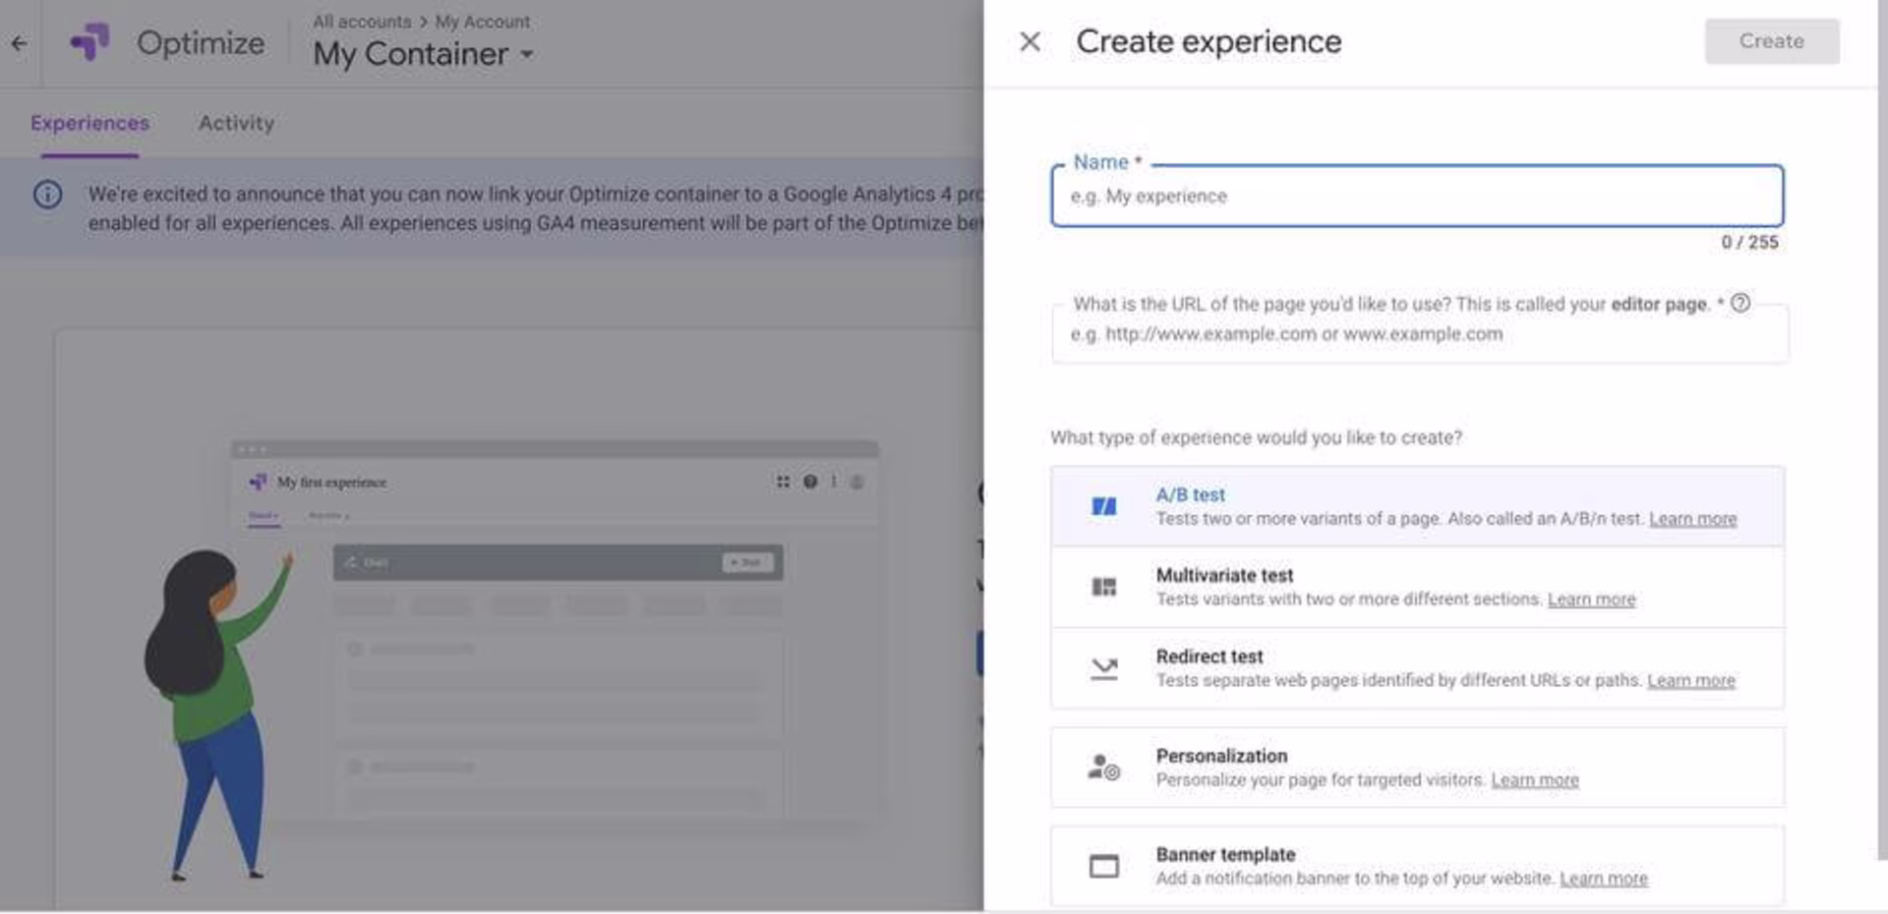
Task: Click the Personalization person icon
Action: point(1104,767)
